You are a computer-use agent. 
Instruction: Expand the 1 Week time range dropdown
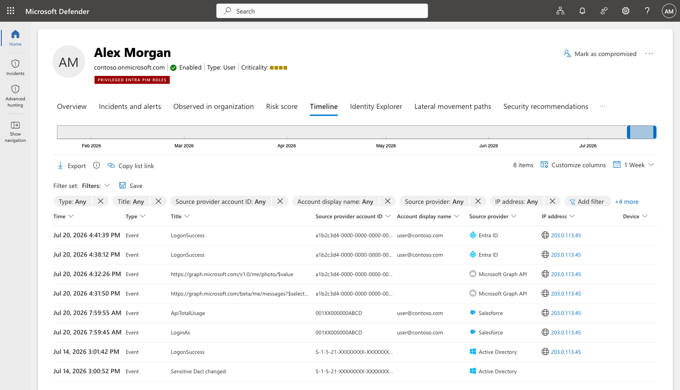pyautogui.click(x=633, y=165)
